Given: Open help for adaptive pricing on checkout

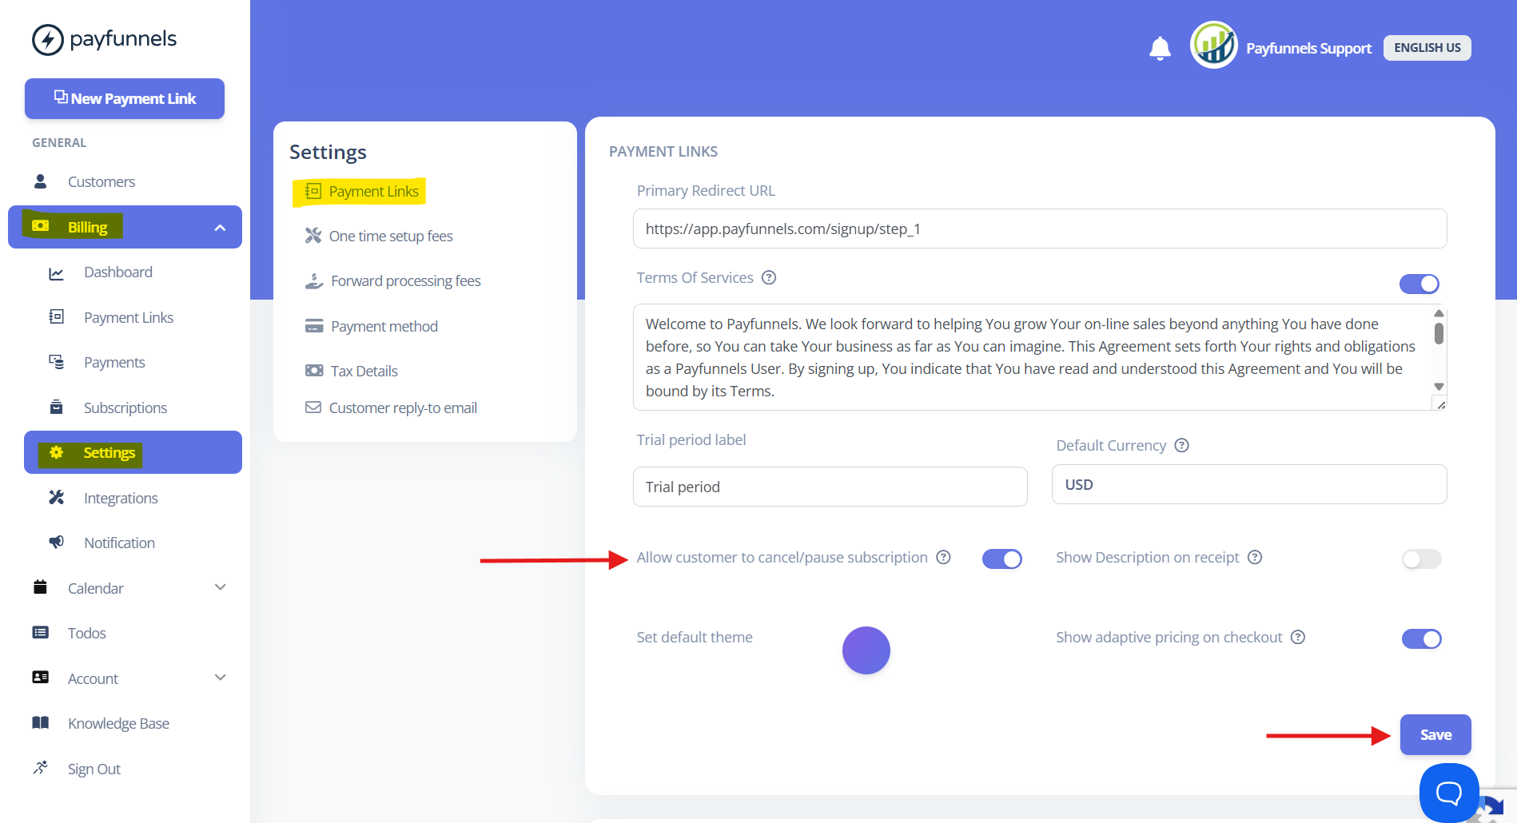Looking at the screenshot, I should tap(1299, 637).
